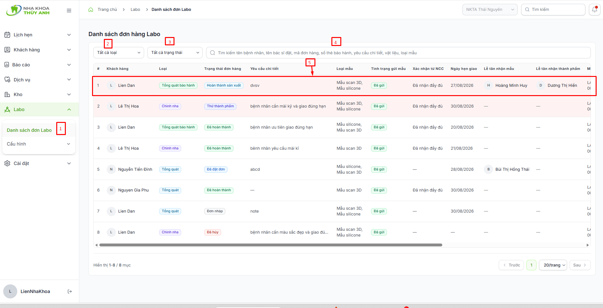Open the notification bell icon
This screenshot has width=603, height=308.
[594, 10]
